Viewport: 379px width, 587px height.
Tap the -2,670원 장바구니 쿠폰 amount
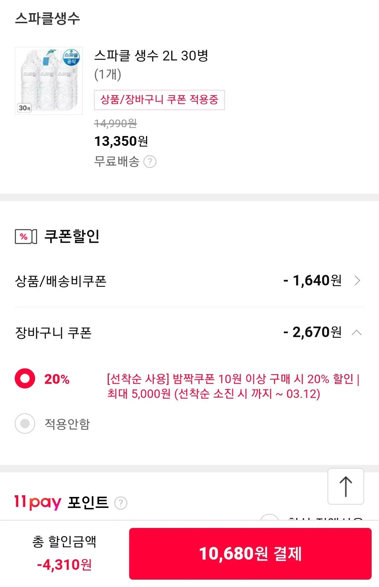[x=312, y=332]
